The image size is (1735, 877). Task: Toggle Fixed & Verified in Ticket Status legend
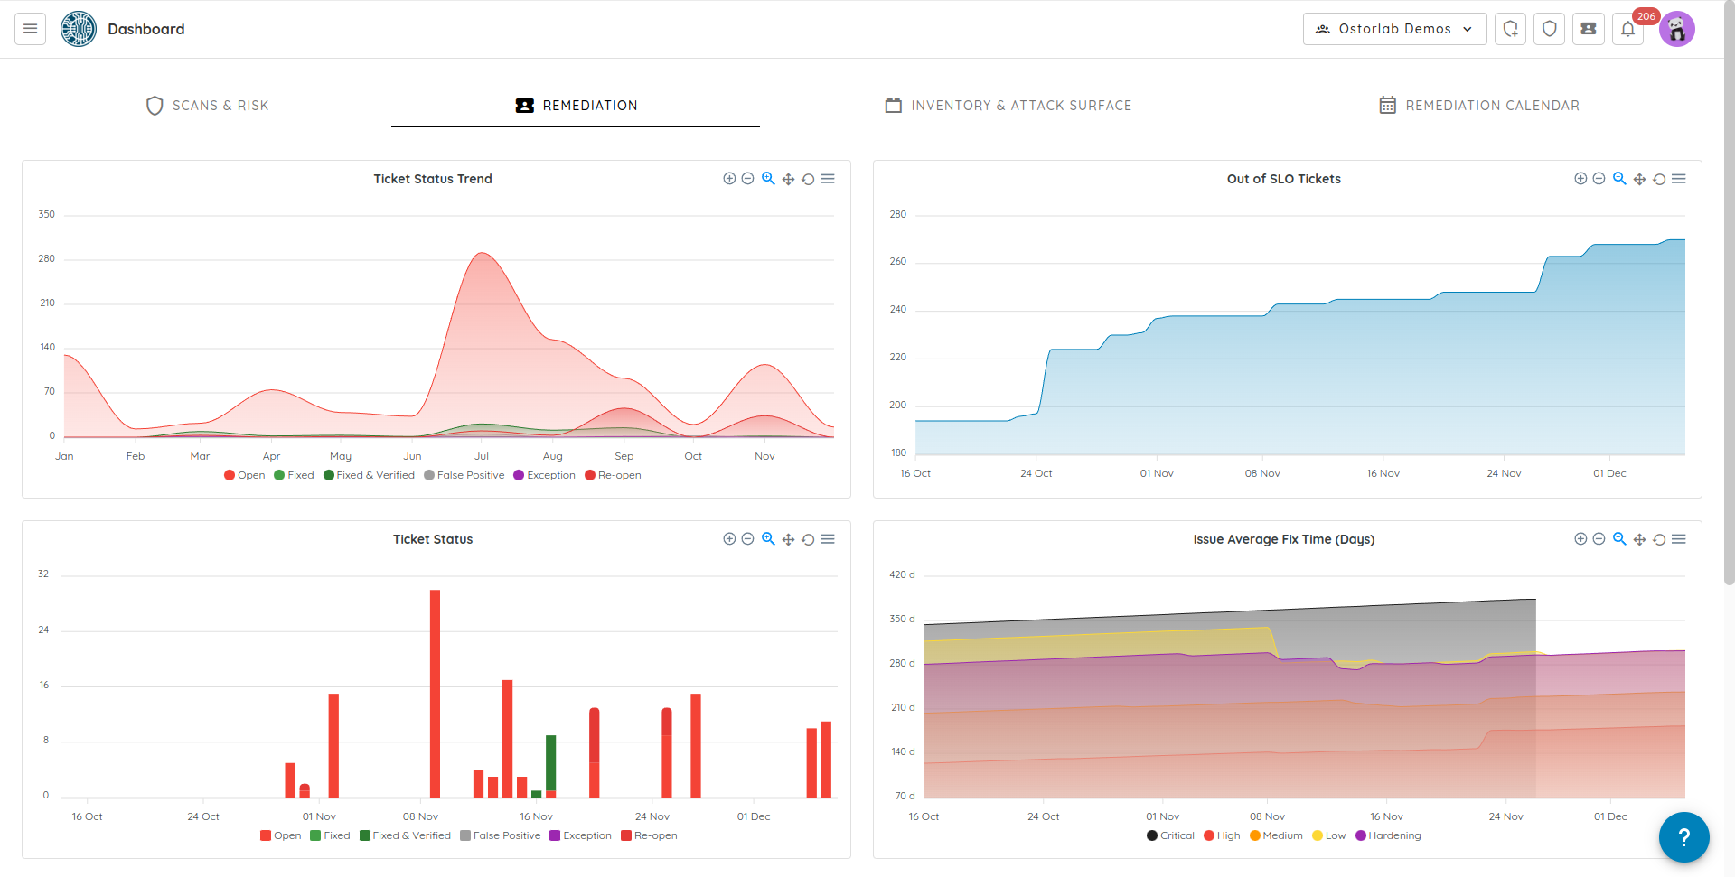pyautogui.click(x=405, y=835)
